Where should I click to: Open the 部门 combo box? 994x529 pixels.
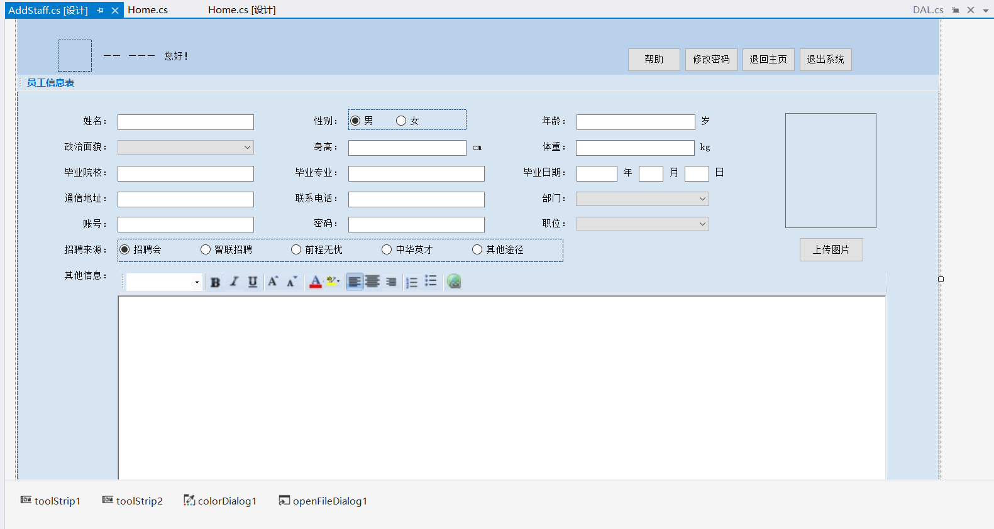pos(643,199)
